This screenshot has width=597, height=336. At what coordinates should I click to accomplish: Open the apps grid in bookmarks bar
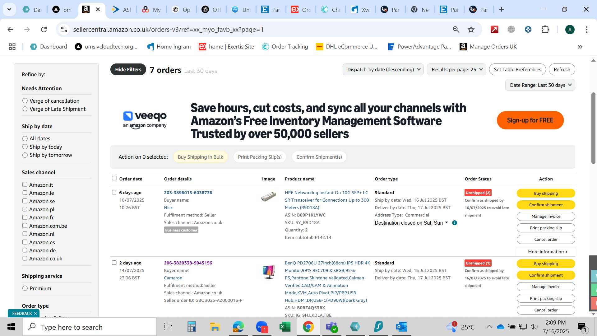(x=12, y=47)
